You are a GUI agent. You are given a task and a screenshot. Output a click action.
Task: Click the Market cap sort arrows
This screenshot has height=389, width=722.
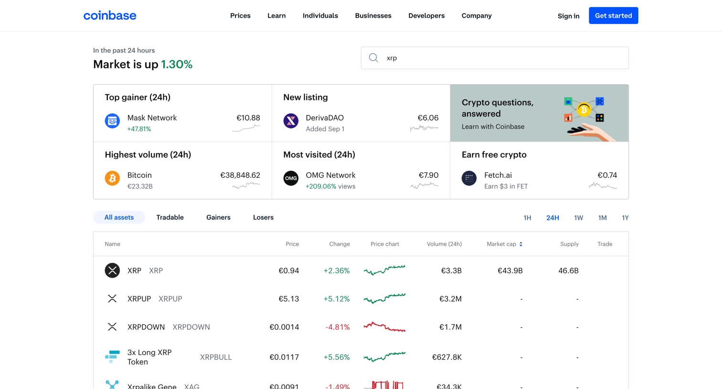[521, 244]
